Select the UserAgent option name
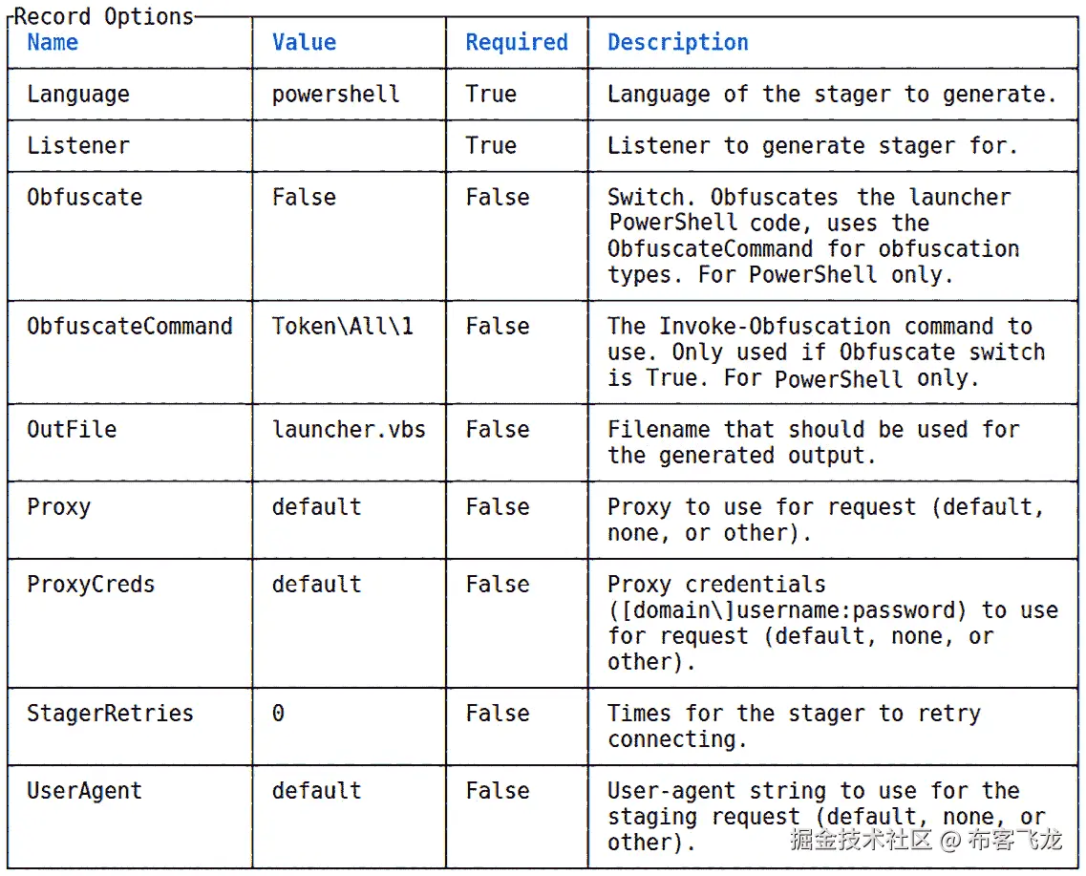The height and width of the screenshot is (876, 1086). pyautogui.click(x=84, y=791)
